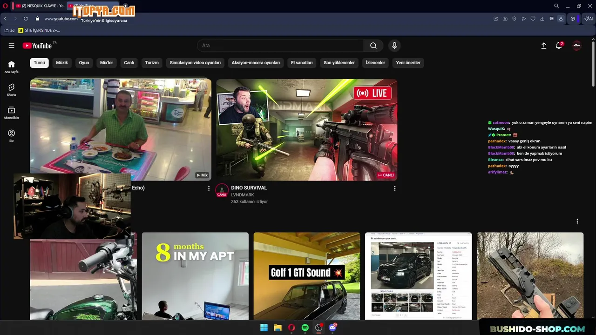The image size is (596, 335).
Task: Click the Opera snapshot camera icon
Action: click(505, 19)
